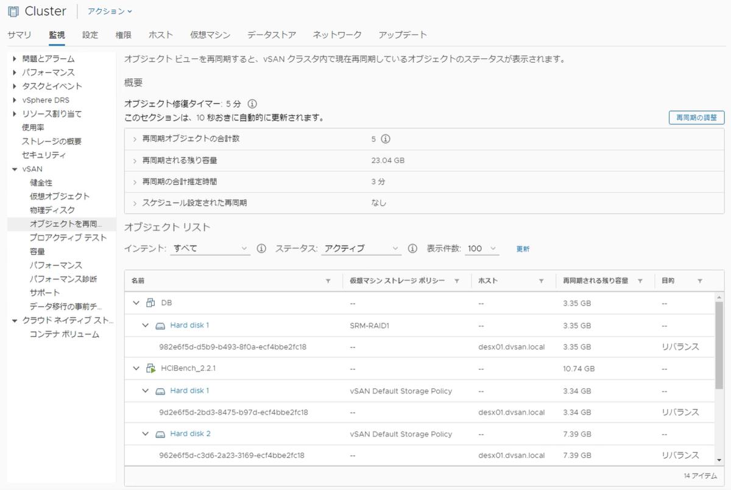731x490 pixels.
Task: Click info icon beside total count 5
Action: tap(385, 139)
